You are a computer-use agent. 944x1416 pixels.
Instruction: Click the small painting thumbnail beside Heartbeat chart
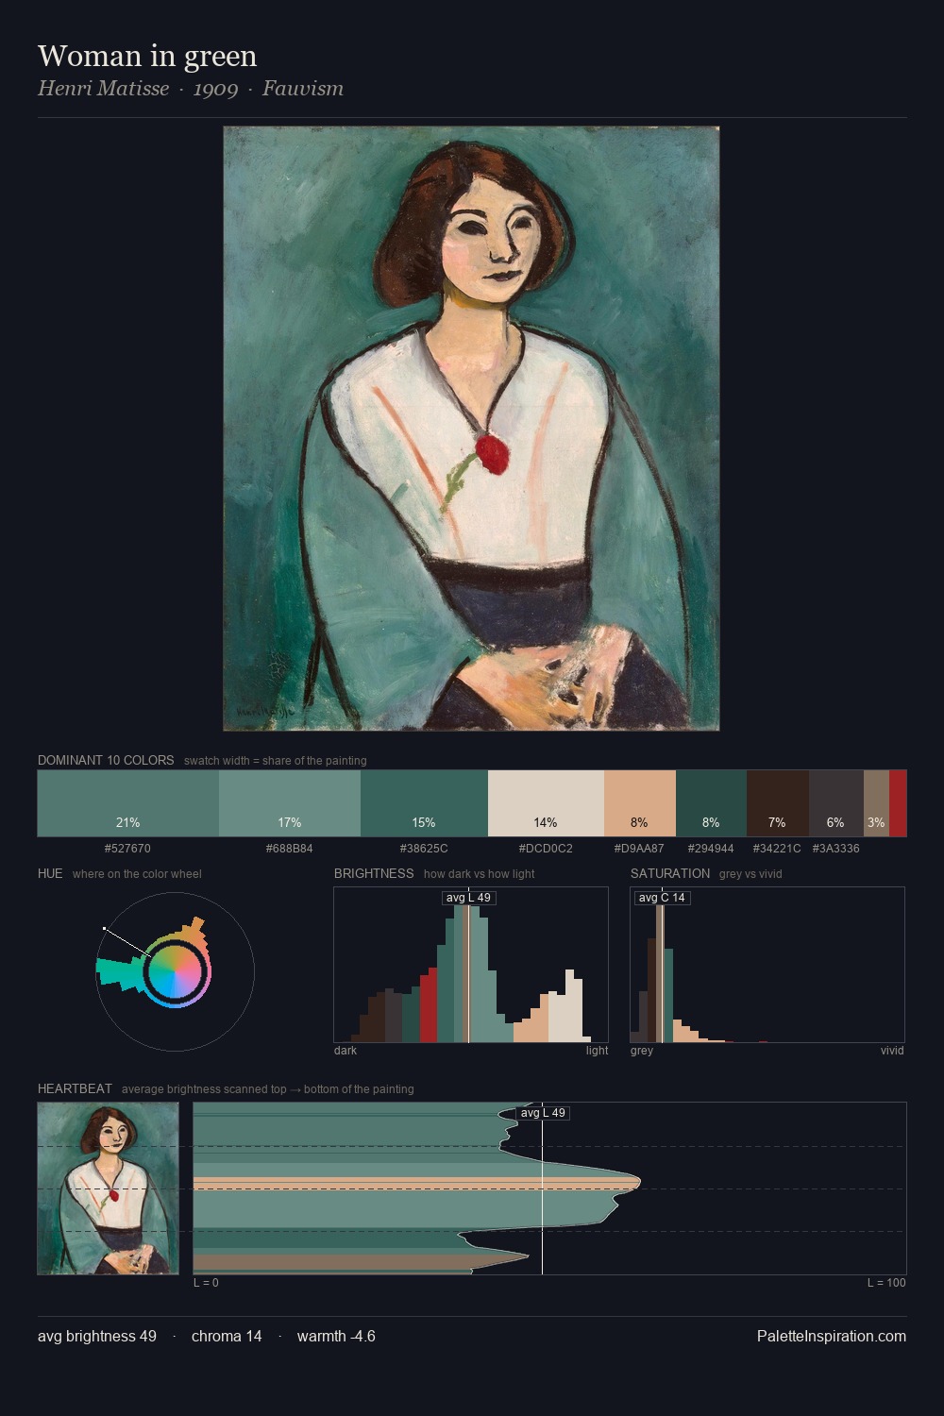coord(108,1188)
